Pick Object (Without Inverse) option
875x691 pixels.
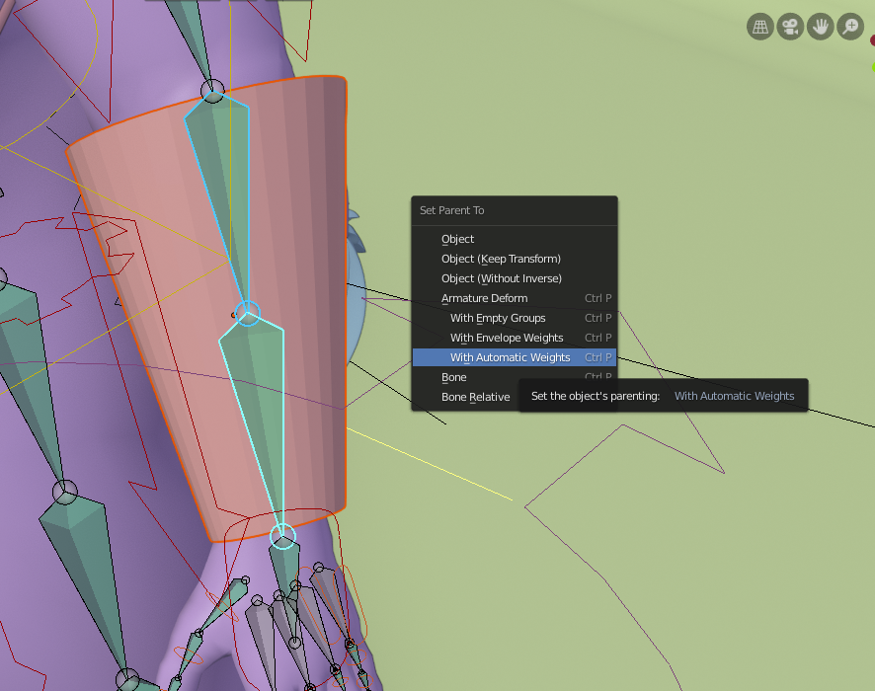tap(514, 278)
